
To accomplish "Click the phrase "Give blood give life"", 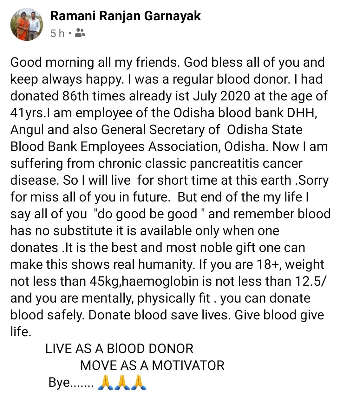I will pyautogui.click(x=167, y=323).
